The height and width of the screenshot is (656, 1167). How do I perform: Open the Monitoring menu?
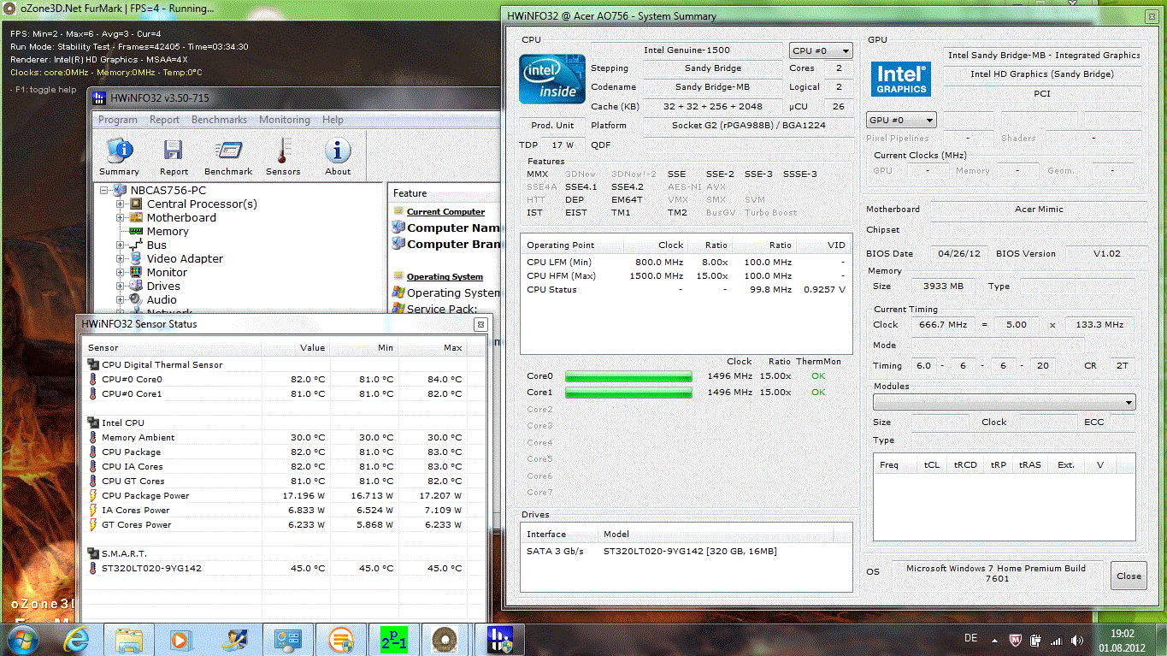point(285,120)
